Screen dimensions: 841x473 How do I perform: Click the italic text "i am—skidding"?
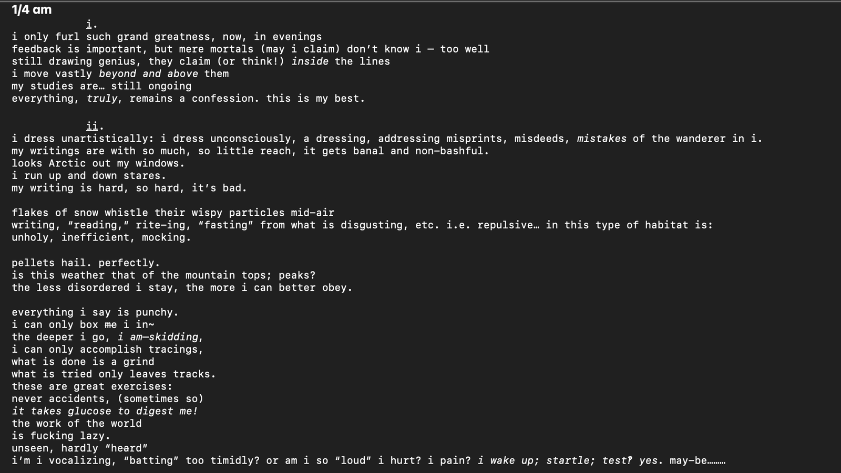(x=158, y=337)
